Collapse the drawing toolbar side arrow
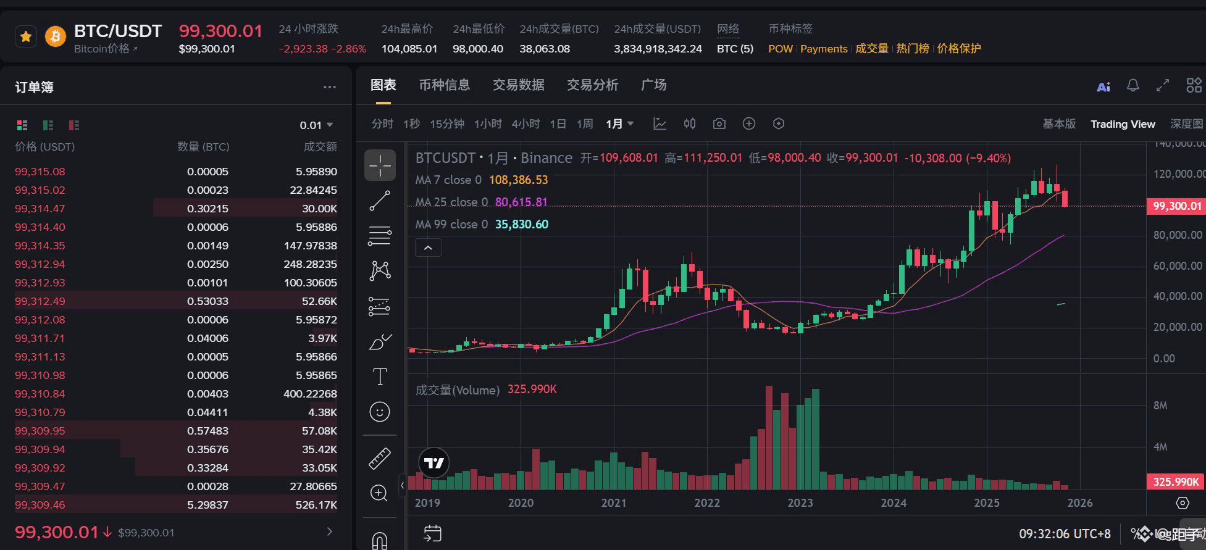The height and width of the screenshot is (550, 1206). click(402, 485)
